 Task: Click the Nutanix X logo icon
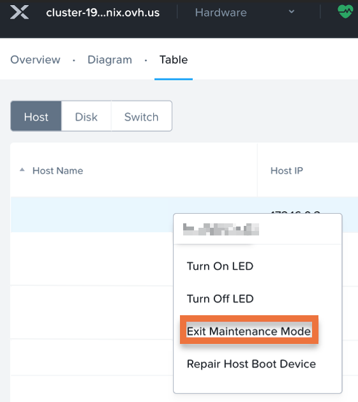tap(20, 12)
